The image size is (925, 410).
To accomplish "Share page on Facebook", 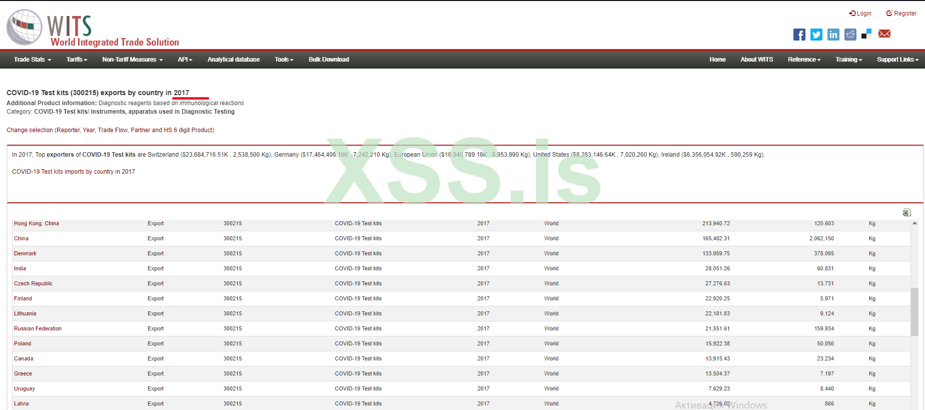I will coord(799,35).
